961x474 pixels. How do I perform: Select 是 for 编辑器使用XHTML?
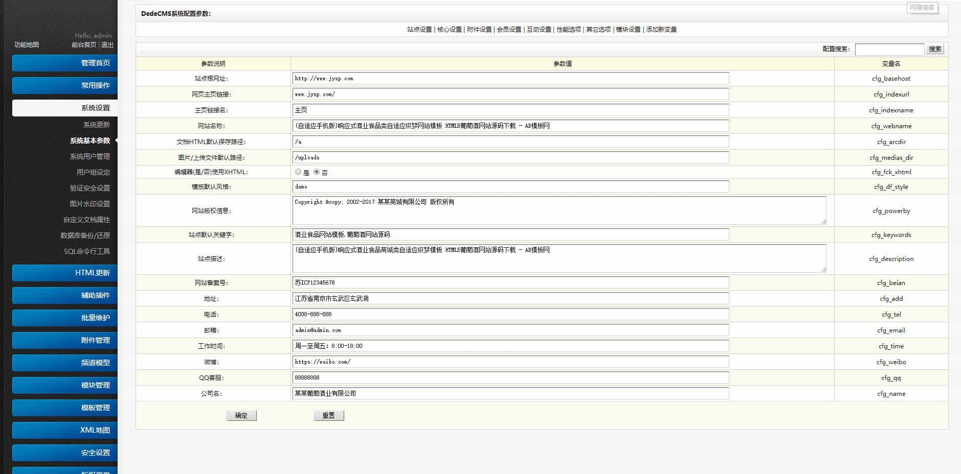click(298, 172)
